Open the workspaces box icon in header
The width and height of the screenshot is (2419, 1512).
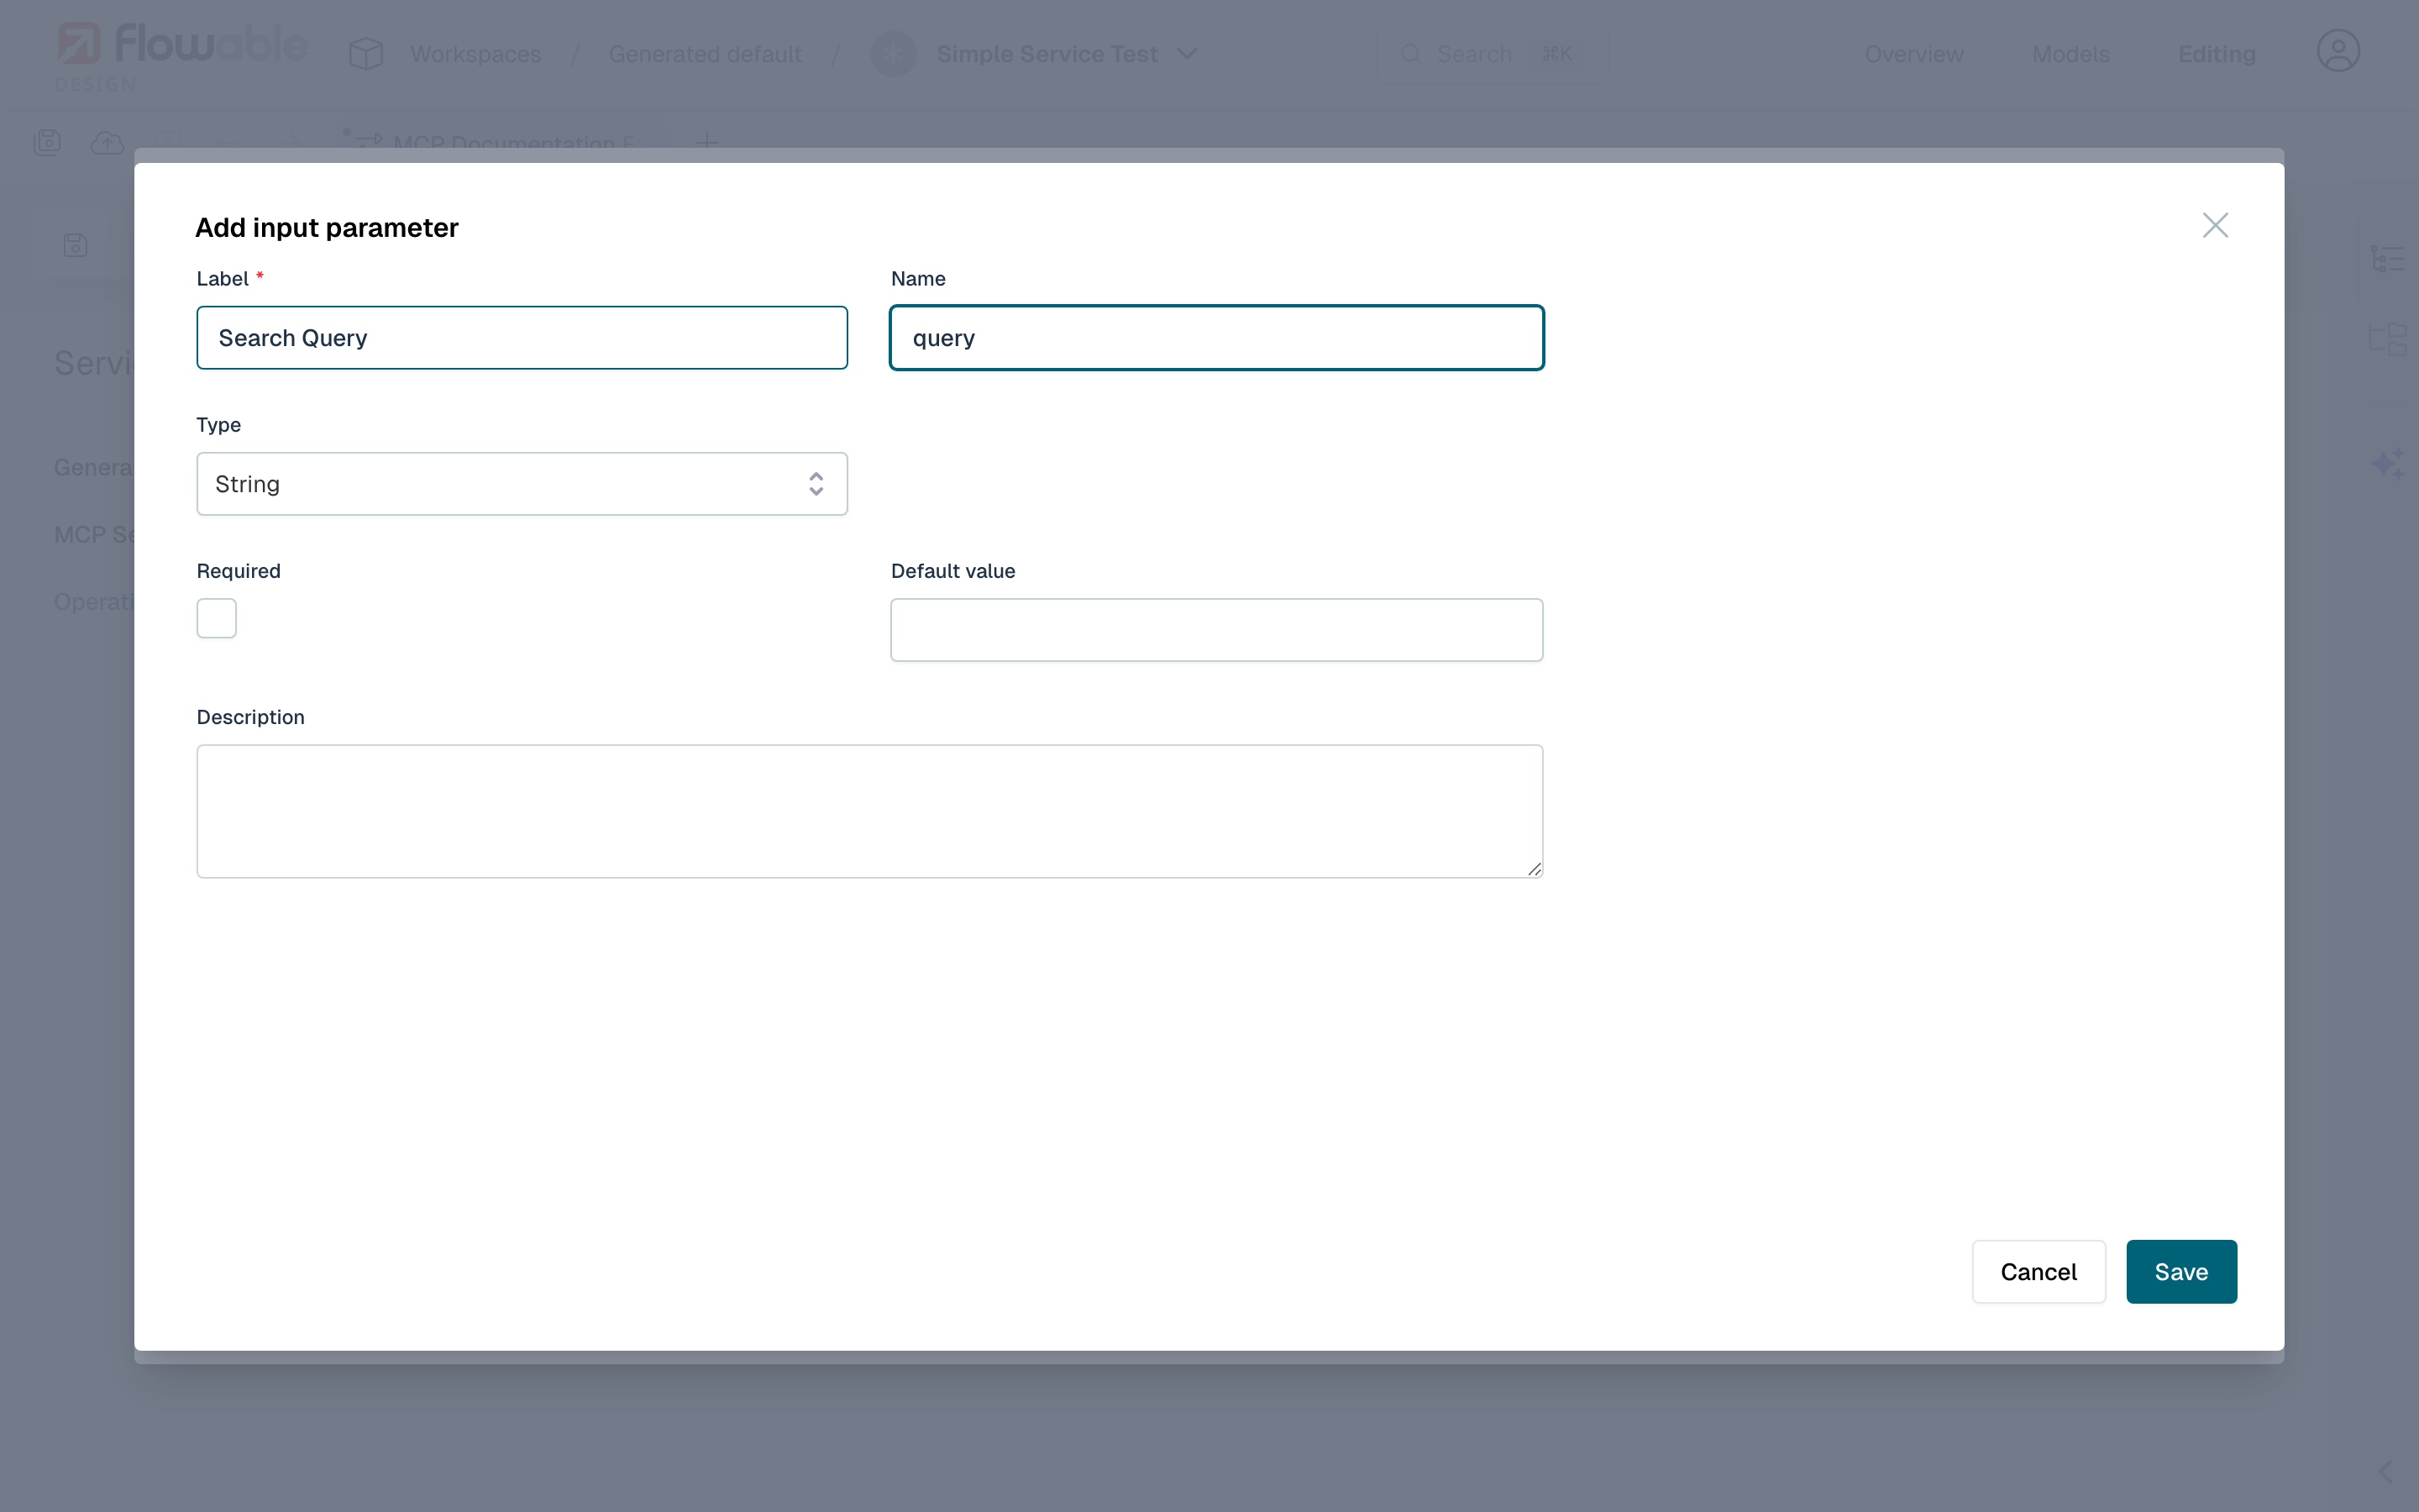(x=366, y=53)
